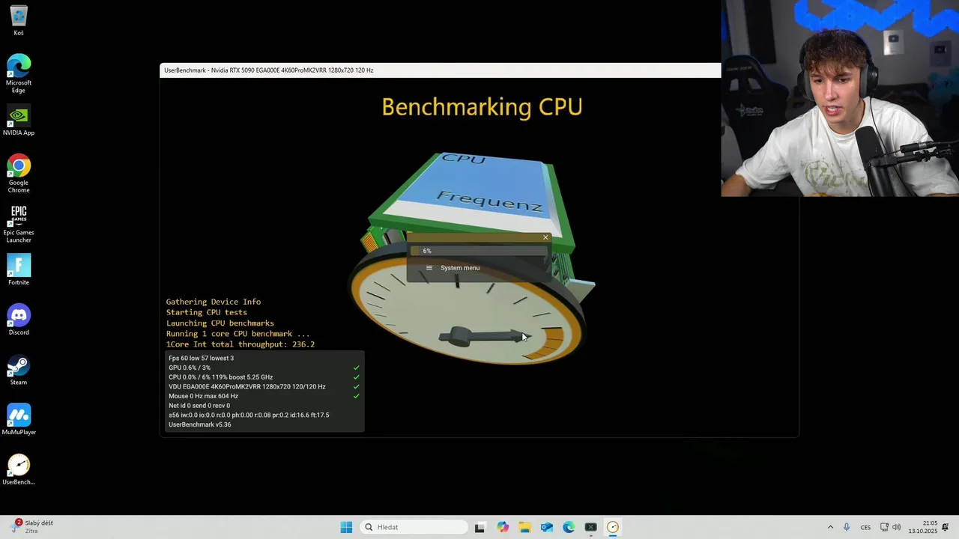Open NVIDIA App desktop shortcut

tap(19, 120)
